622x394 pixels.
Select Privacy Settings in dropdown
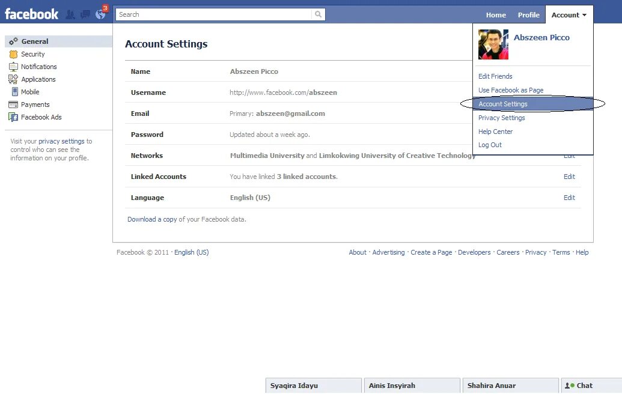point(501,118)
